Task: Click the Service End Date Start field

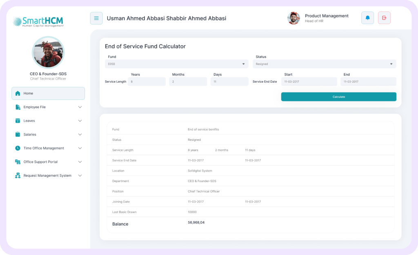Action: click(x=309, y=81)
